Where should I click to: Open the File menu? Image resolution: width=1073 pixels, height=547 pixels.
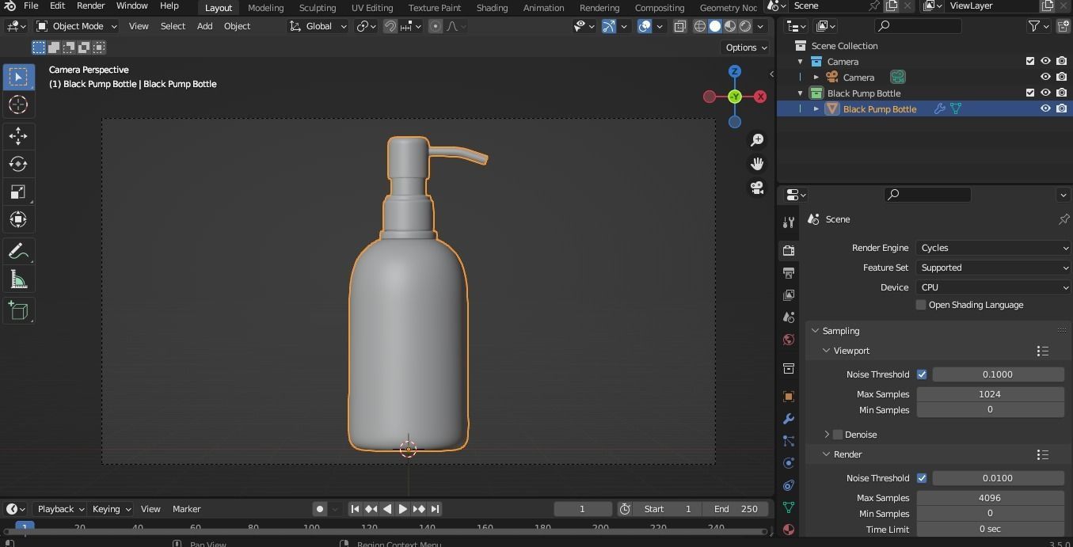click(31, 6)
